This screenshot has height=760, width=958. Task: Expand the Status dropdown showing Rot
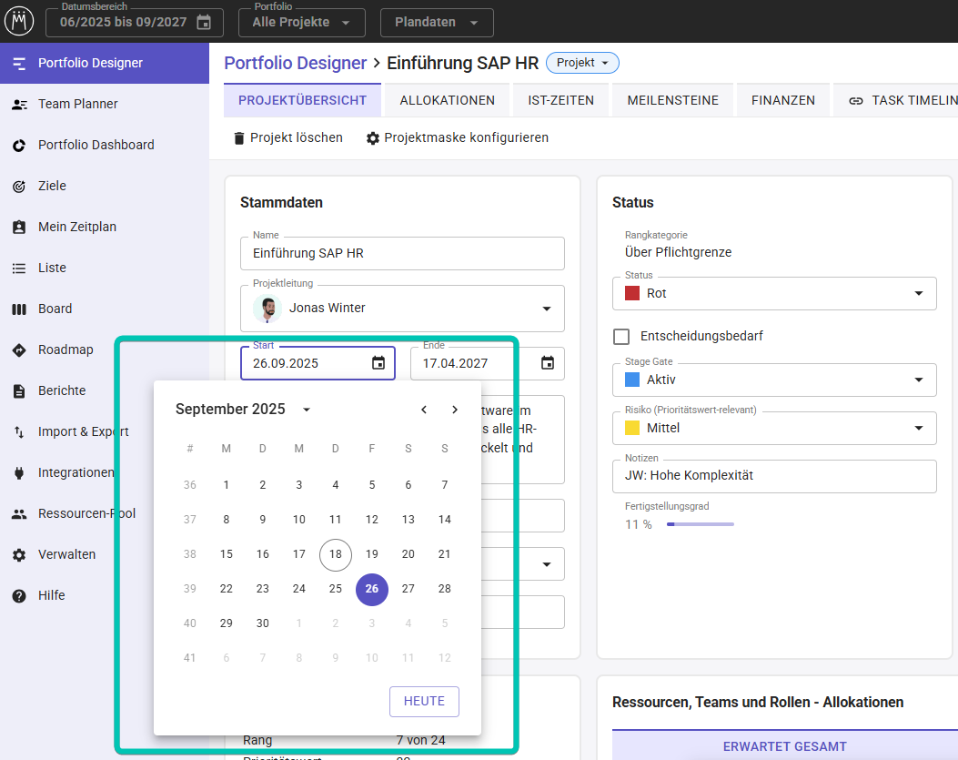(918, 293)
